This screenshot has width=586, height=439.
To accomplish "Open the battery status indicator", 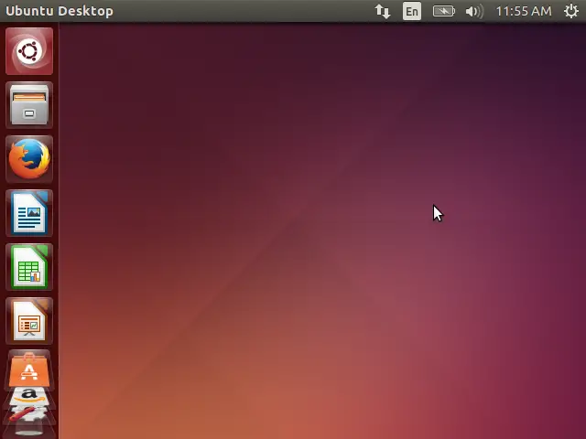I will pos(443,11).
